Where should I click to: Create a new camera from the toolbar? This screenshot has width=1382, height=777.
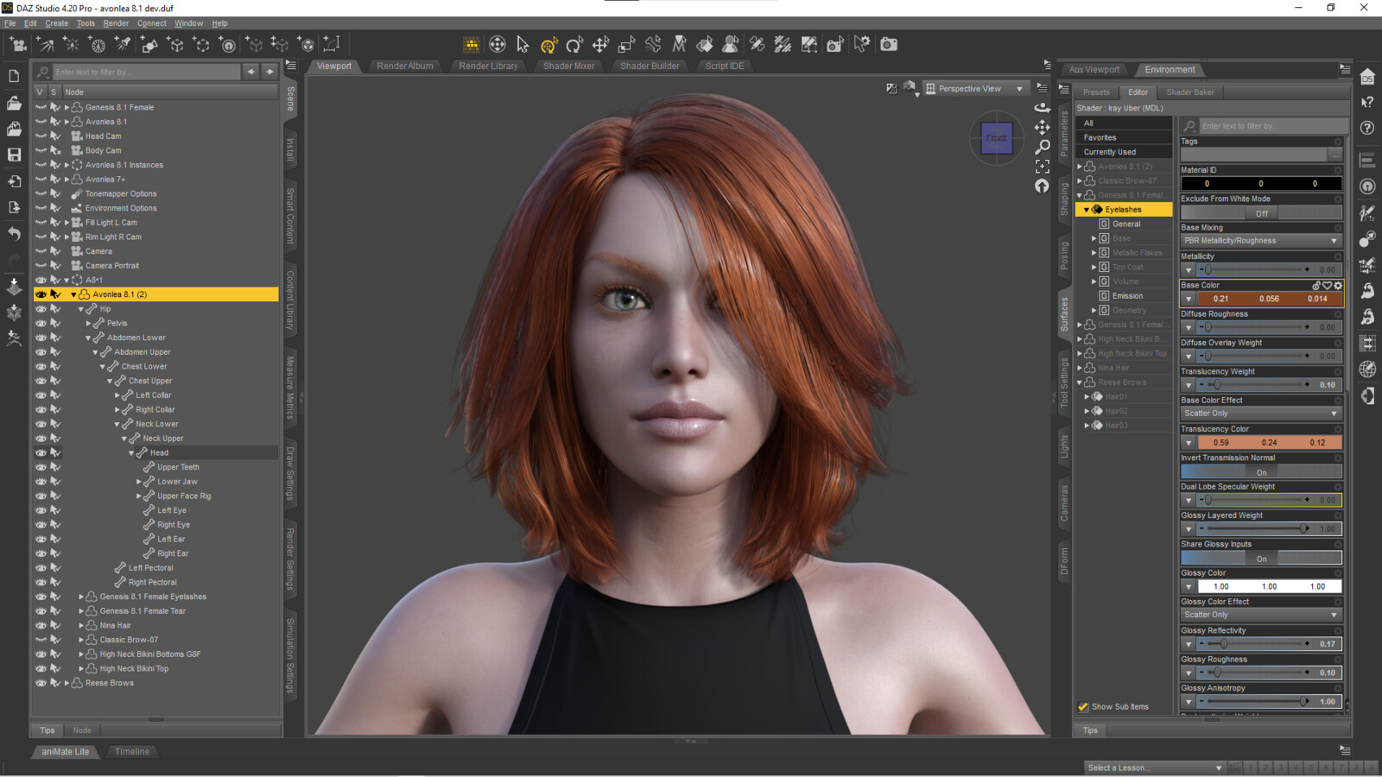click(18, 44)
